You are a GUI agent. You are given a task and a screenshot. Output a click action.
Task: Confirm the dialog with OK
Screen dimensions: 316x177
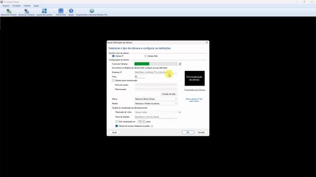coord(188,132)
